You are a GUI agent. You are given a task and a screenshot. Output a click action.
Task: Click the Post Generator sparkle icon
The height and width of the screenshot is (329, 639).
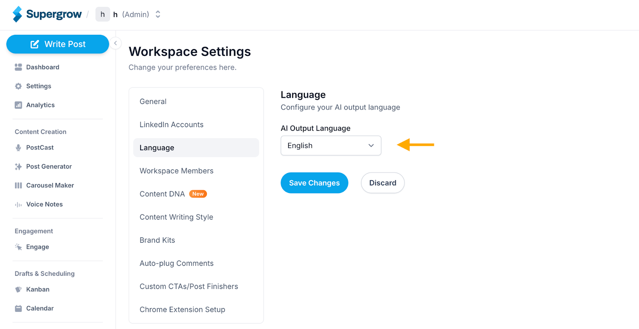click(x=18, y=167)
